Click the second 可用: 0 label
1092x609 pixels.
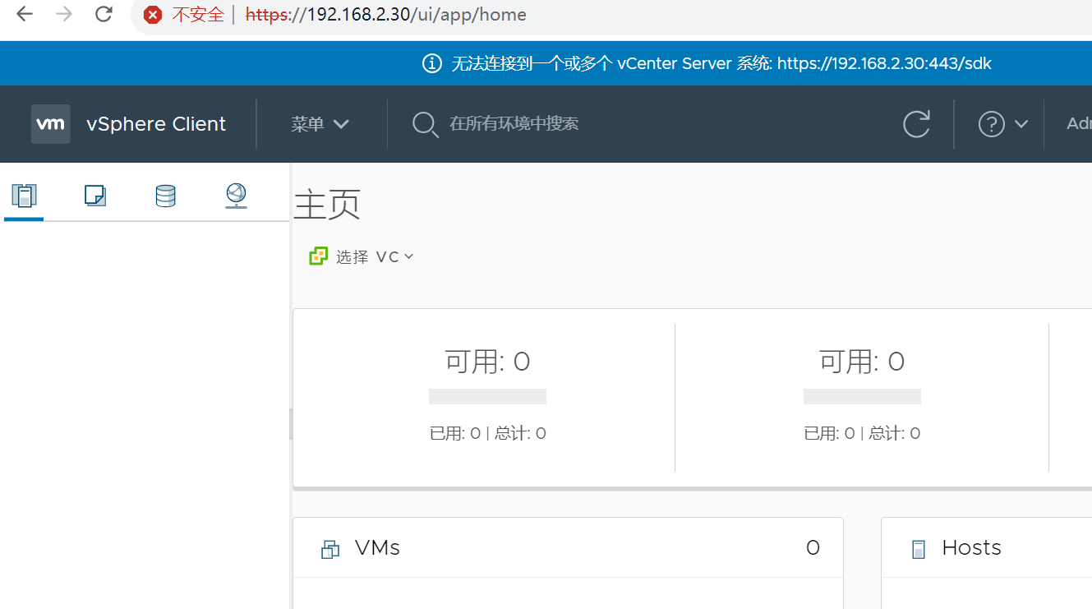click(x=862, y=362)
